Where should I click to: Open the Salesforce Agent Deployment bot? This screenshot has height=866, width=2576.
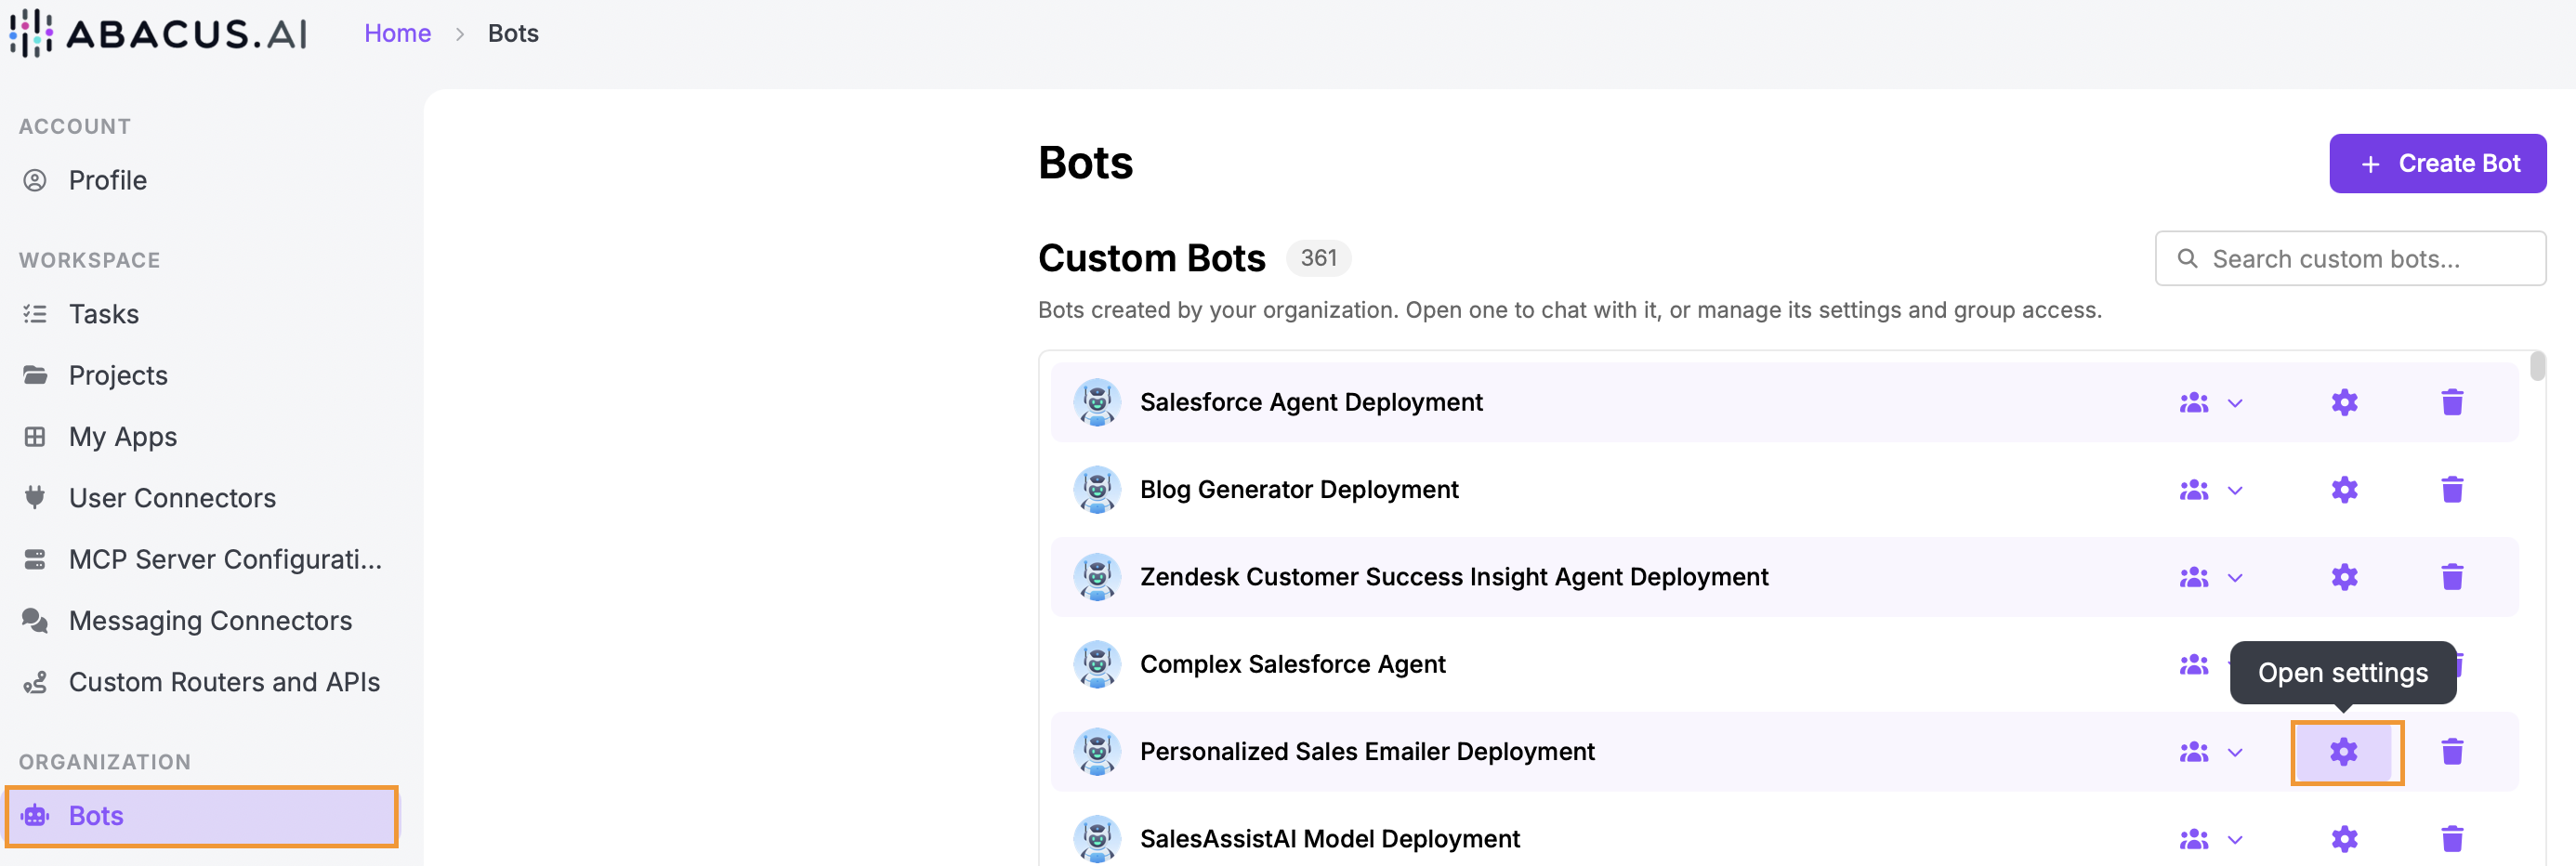coord(1311,402)
